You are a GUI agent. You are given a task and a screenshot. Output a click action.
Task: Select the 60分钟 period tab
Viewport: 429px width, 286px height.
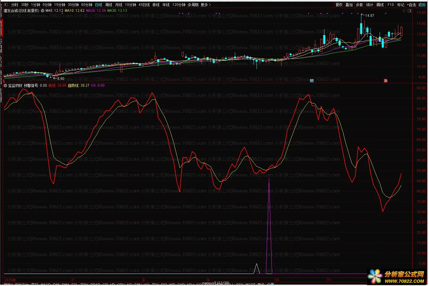[87, 5]
